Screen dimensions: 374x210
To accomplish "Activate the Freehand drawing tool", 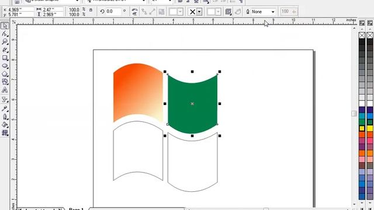I will 5,50.
